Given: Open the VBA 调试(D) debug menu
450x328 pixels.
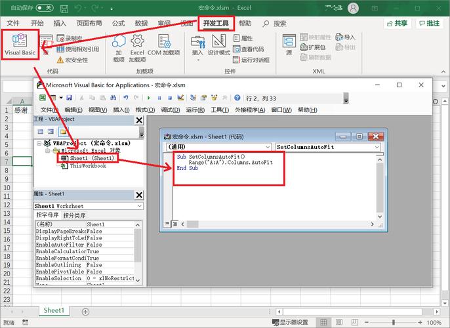Looking at the screenshot, I should pos(170,110).
